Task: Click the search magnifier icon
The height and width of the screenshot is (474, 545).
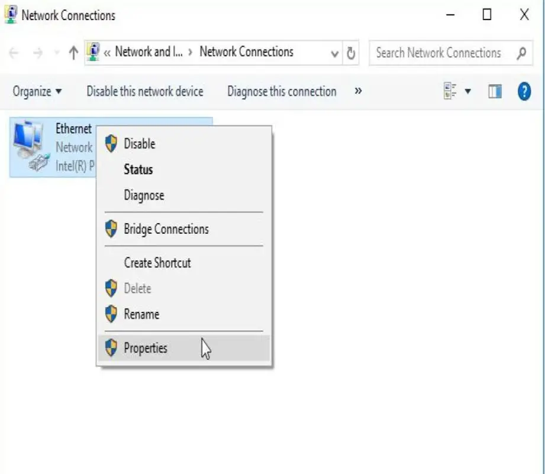Action: [521, 53]
